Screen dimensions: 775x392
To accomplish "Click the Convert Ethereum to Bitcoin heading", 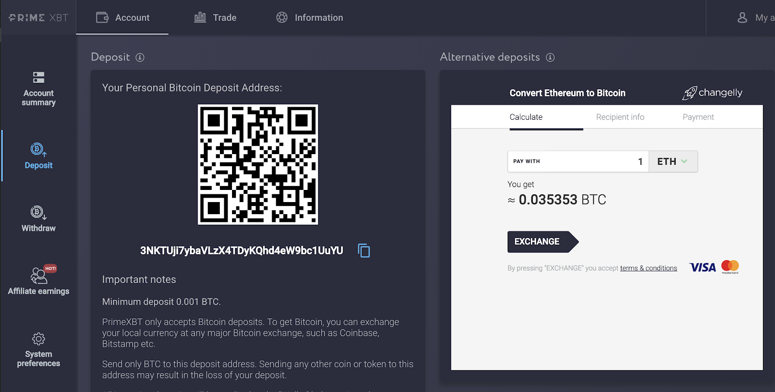I will tap(567, 93).
